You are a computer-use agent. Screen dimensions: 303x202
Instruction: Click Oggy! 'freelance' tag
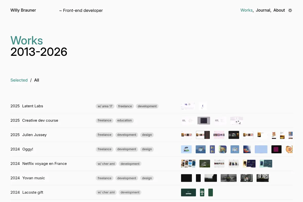[x=105, y=149]
